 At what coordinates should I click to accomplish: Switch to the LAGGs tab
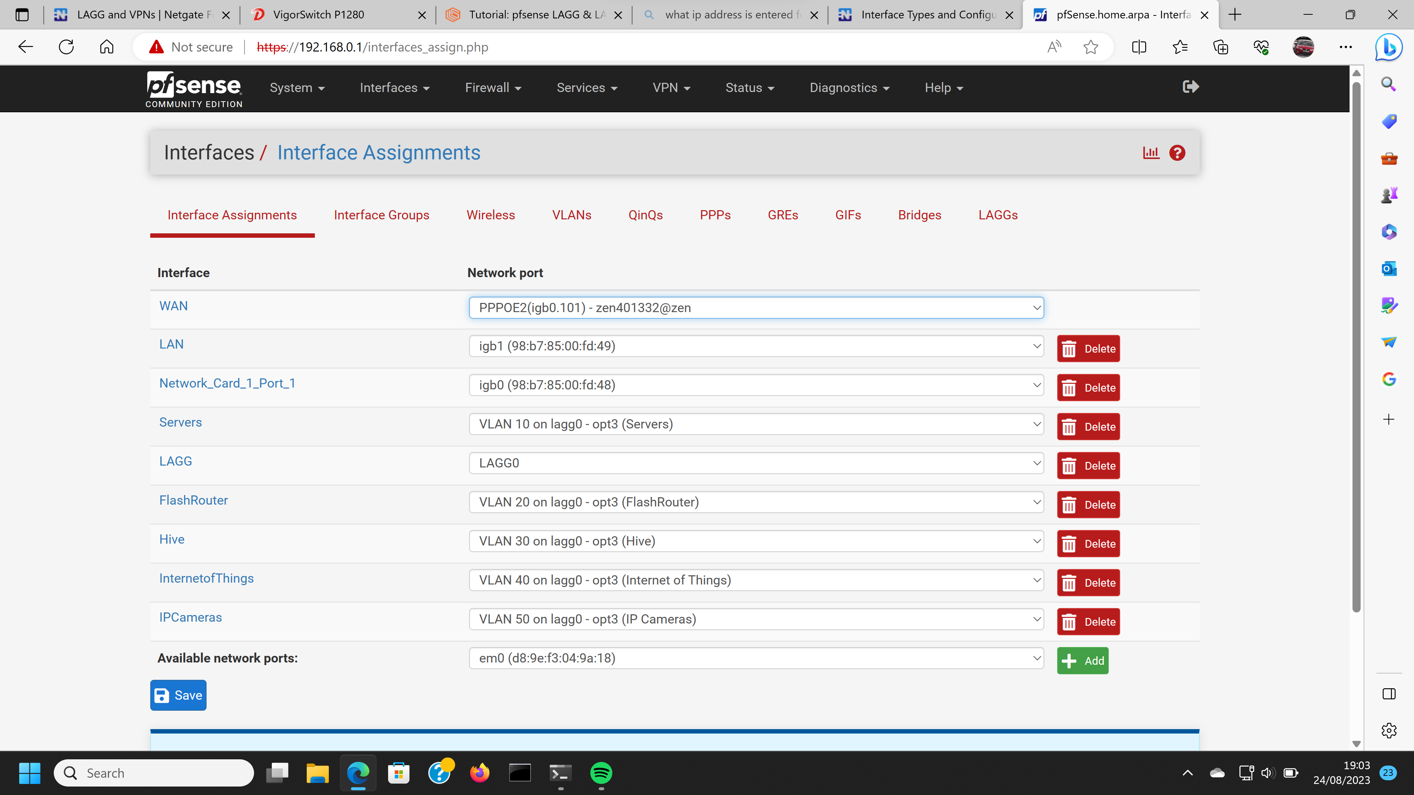tap(998, 215)
